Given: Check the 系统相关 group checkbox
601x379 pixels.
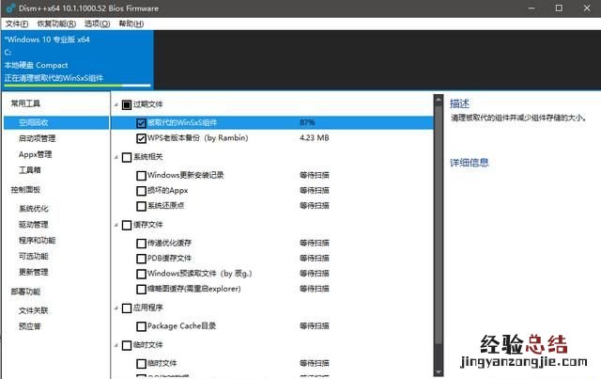Looking at the screenshot, I should tap(127, 157).
